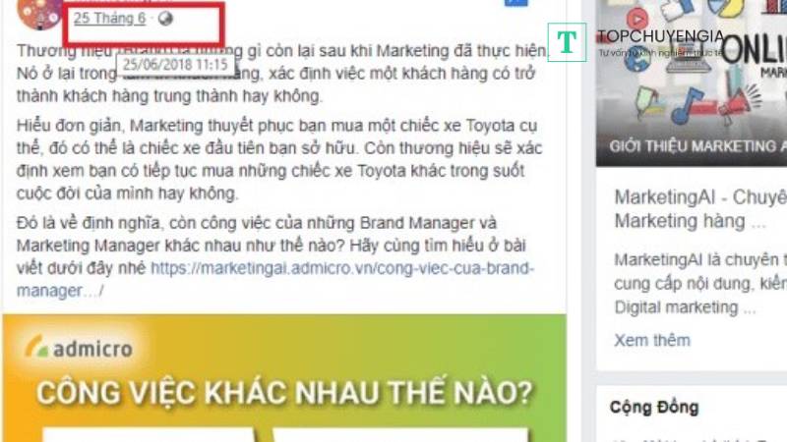Screen dimensions: 787x442
Task: Click the admicro logo on the banner
Action: [81, 348]
